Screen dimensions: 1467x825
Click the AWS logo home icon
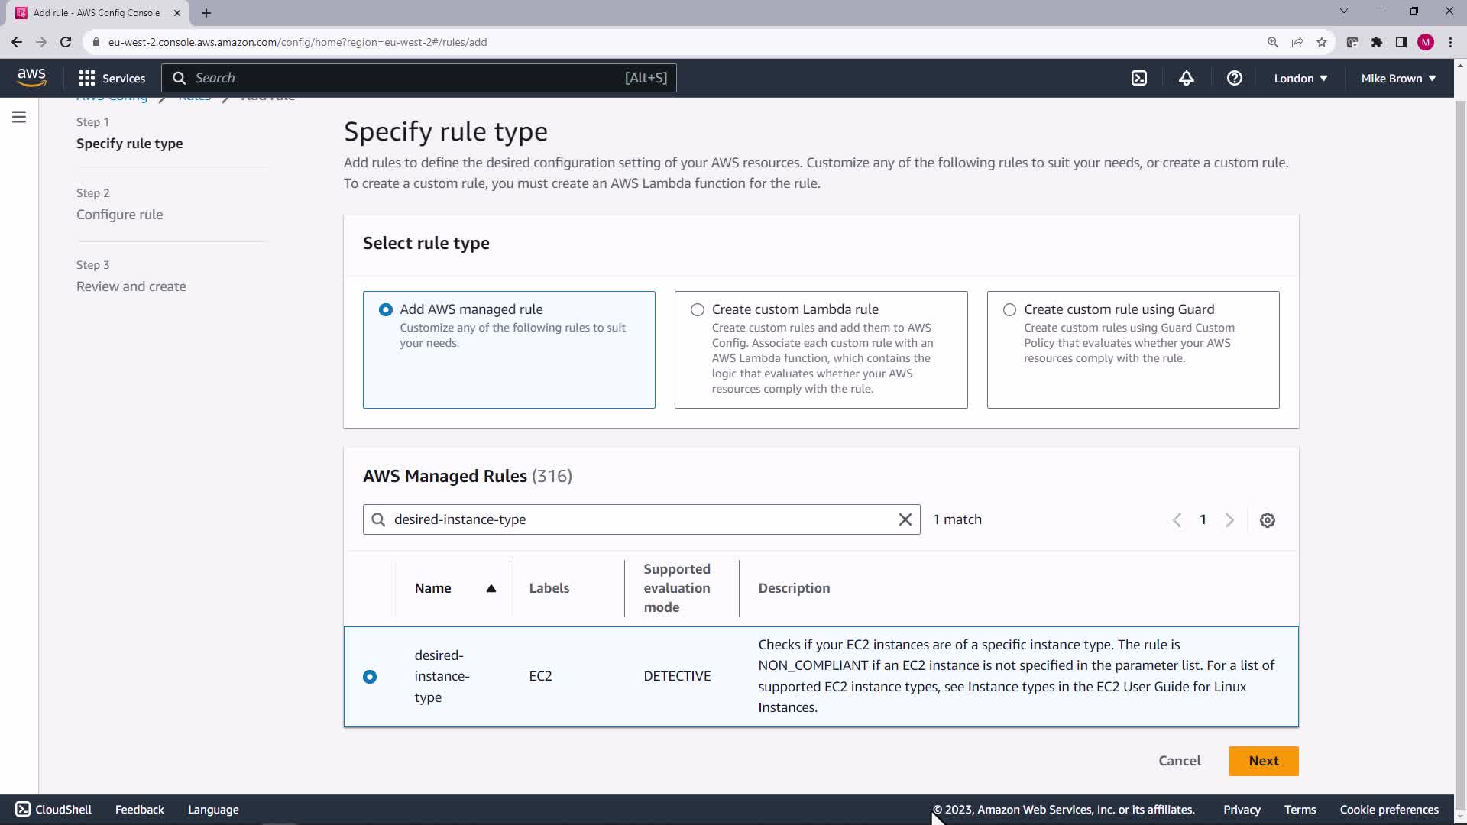point(31,78)
